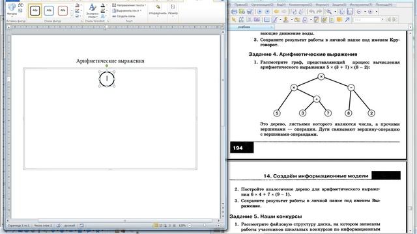
Task: Open the Размер menu
Action: pyautogui.click(x=173, y=10)
